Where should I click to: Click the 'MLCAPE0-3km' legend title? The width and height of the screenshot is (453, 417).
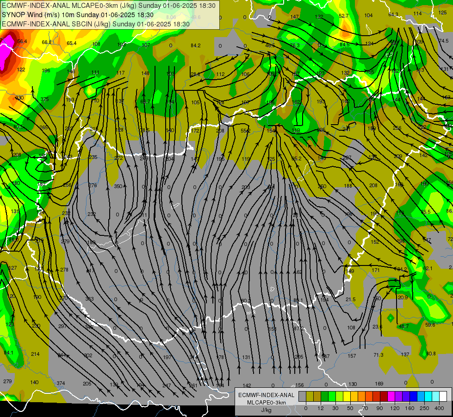(x=266, y=403)
